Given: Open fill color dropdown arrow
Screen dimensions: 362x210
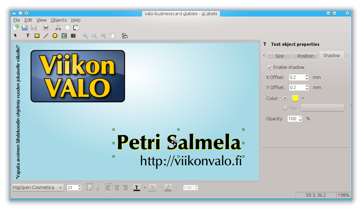Looking at the screenshot, I should click(x=160, y=188).
